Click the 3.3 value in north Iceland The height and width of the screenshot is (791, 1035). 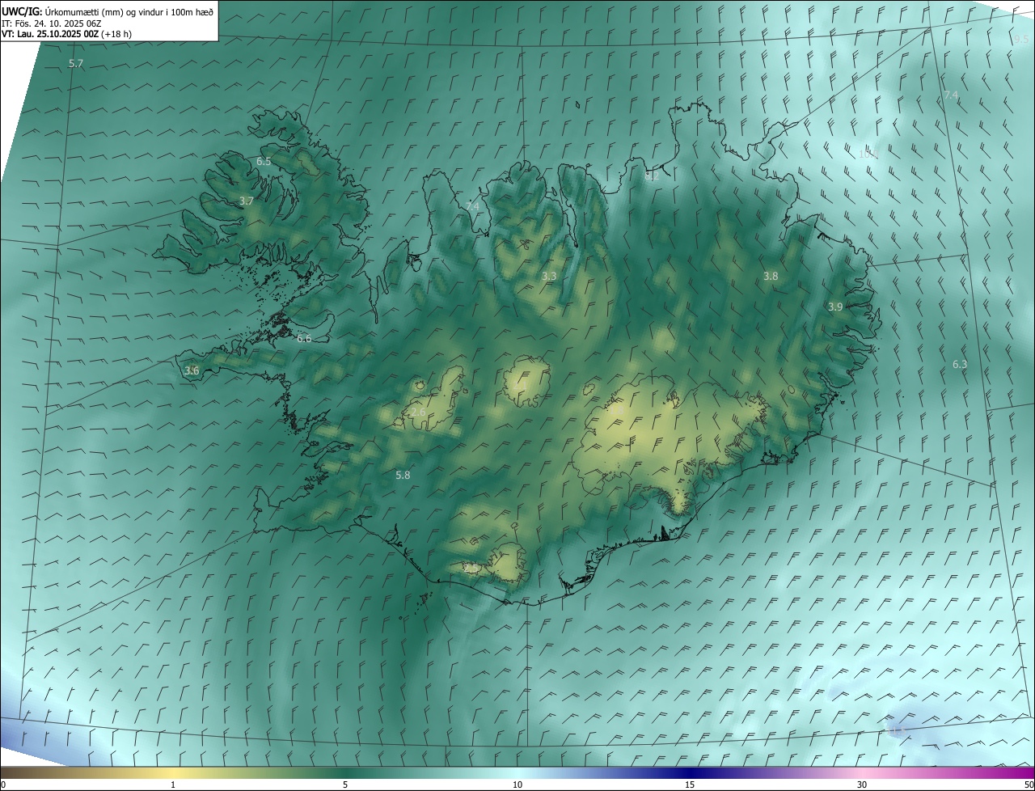point(549,277)
